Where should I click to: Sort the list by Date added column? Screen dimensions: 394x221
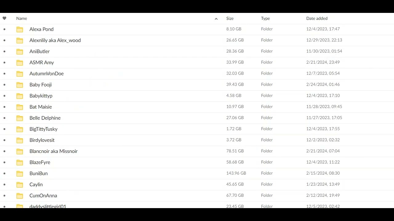click(x=317, y=18)
